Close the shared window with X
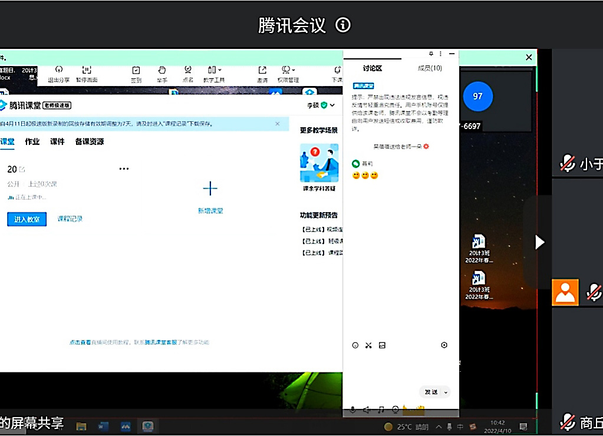This screenshot has width=603, height=436. (529, 57)
